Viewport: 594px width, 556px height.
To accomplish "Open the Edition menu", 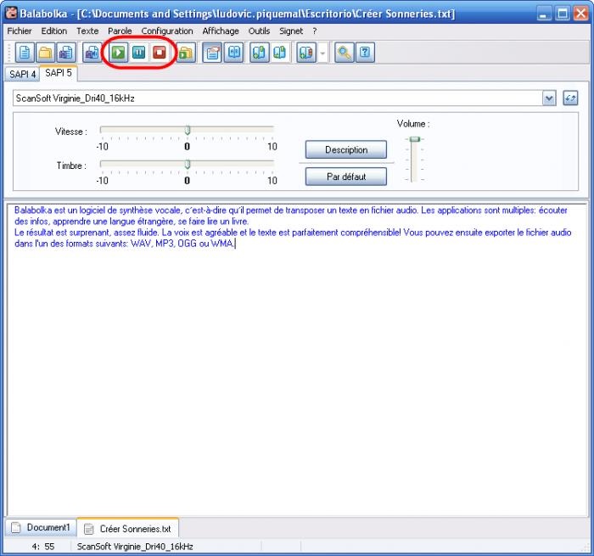I will click(x=54, y=31).
